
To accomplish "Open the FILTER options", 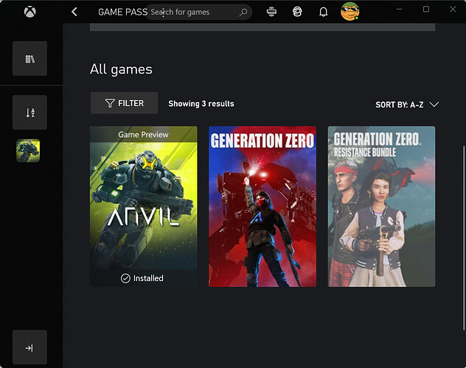I will 124,103.
